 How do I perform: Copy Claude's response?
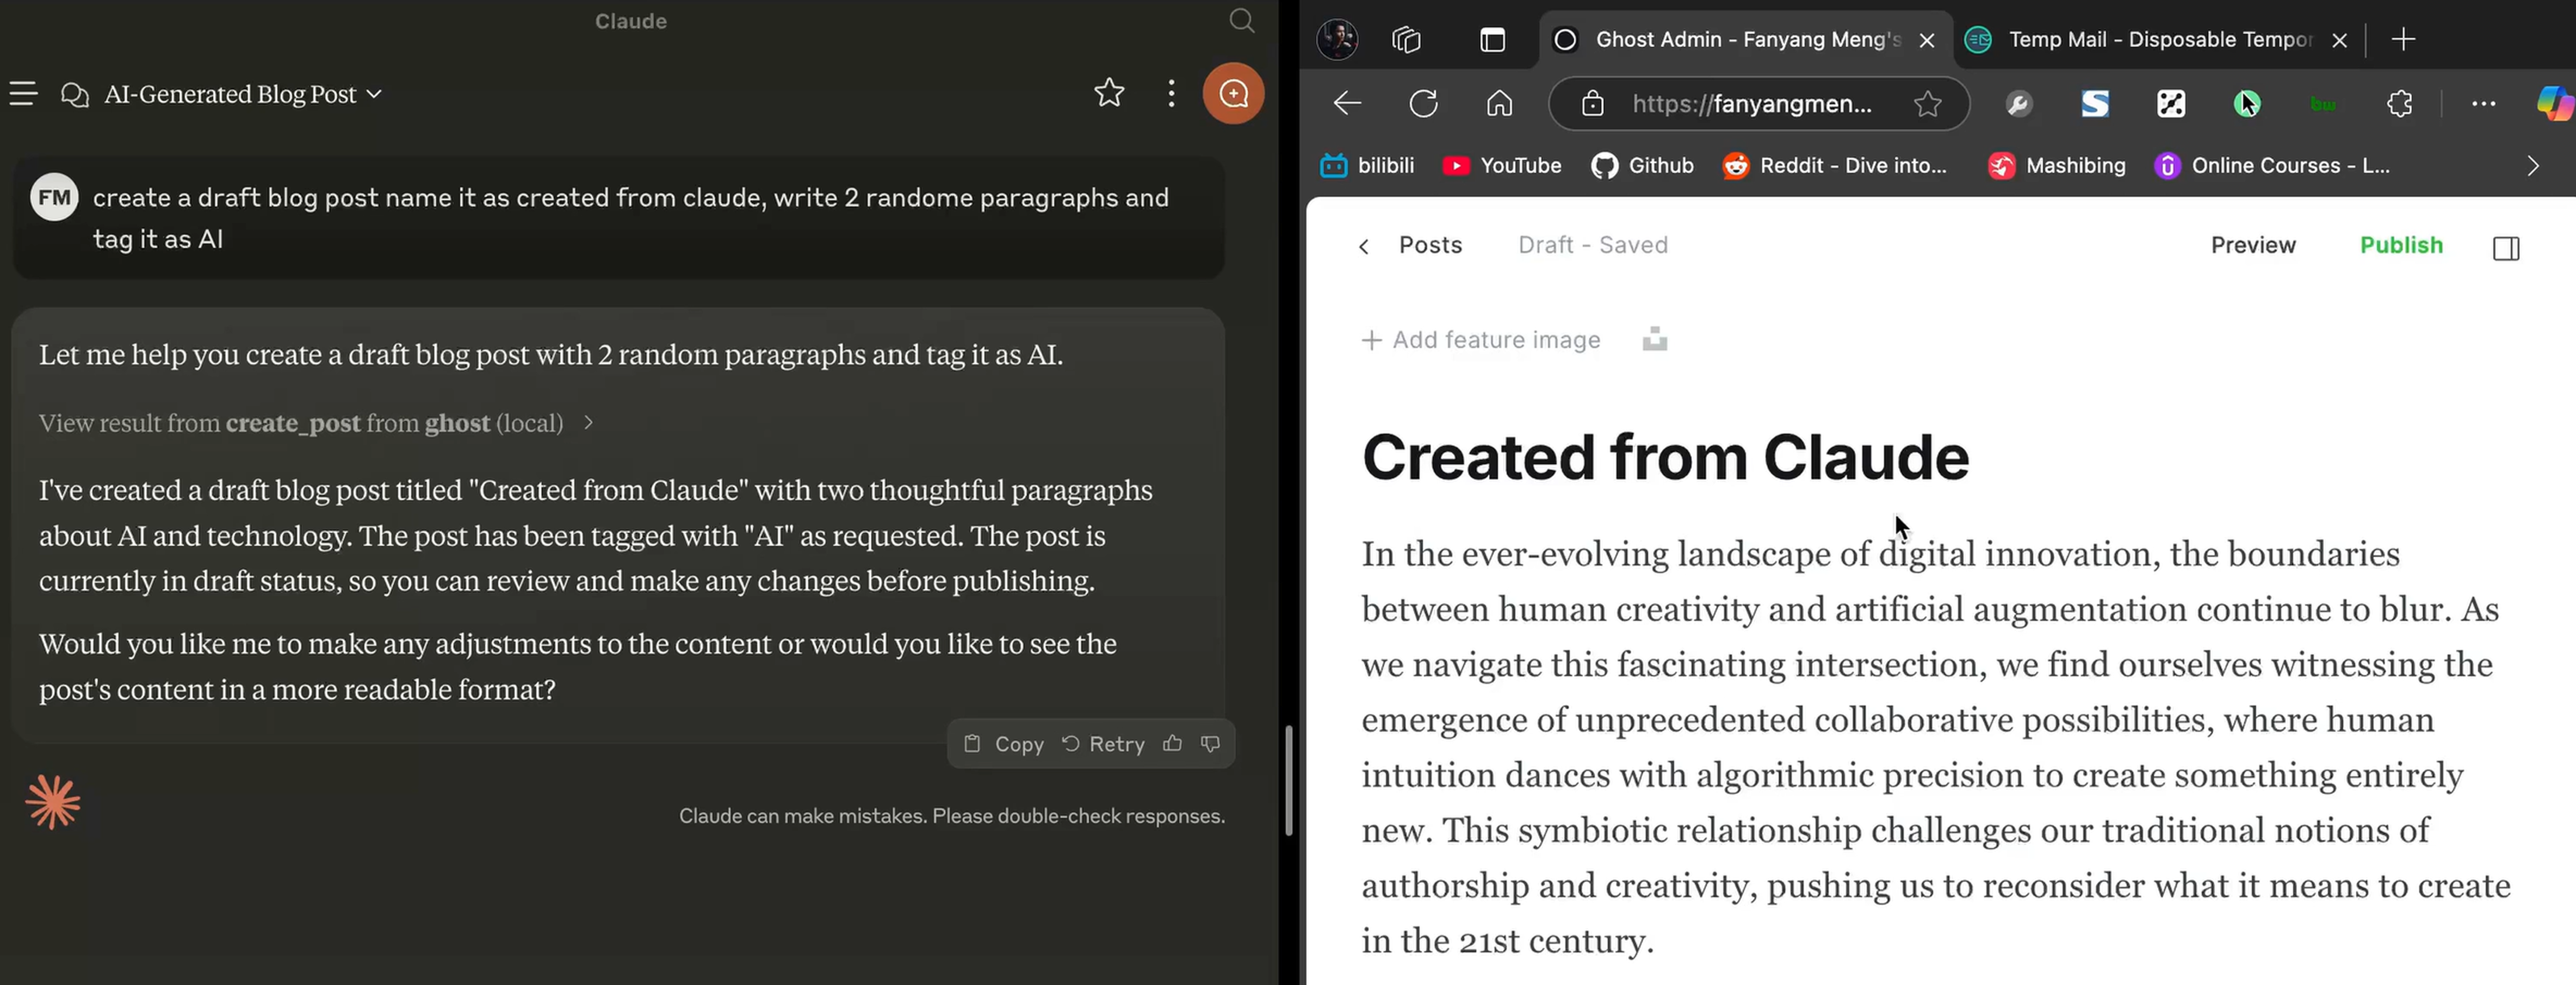tap(1004, 743)
